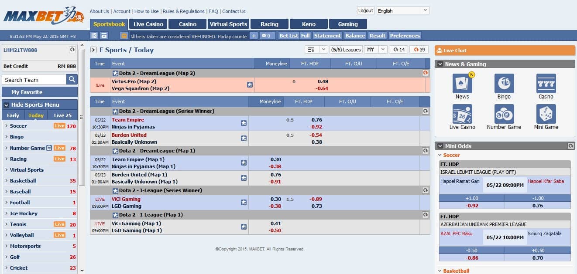Click the Live Chat headset icon
The image size is (577, 274).
click(x=440, y=51)
